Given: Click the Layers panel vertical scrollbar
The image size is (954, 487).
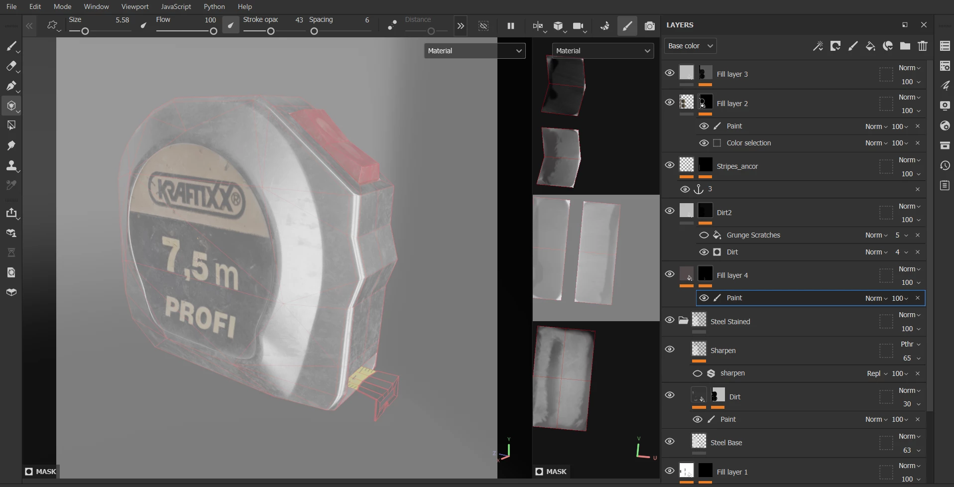Looking at the screenshot, I should tap(930, 236).
